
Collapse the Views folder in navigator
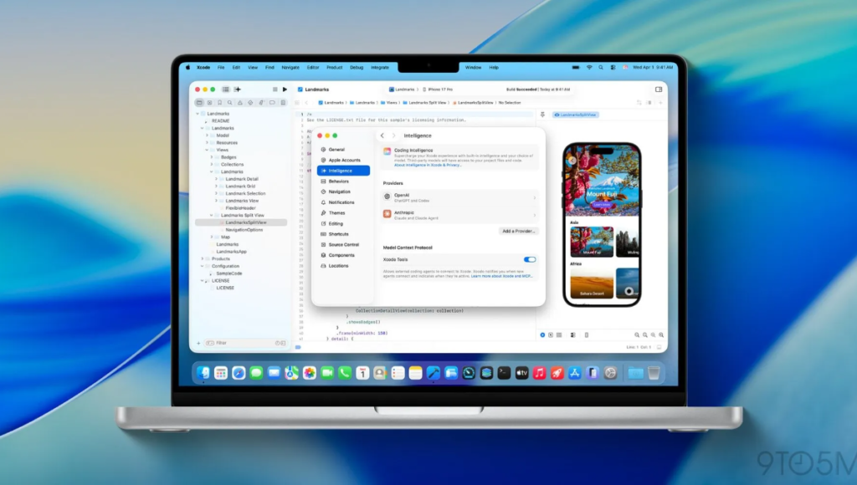point(208,151)
